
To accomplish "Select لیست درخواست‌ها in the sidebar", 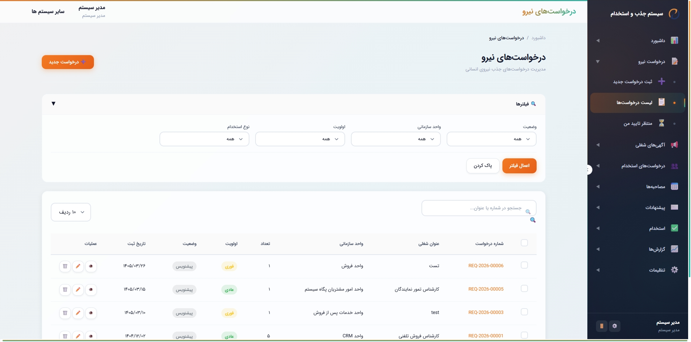I will click(x=638, y=102).
